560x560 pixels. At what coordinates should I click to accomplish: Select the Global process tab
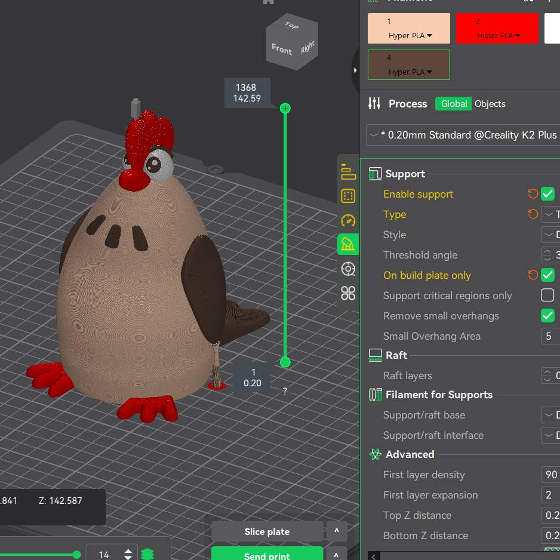tap(454, 104)
